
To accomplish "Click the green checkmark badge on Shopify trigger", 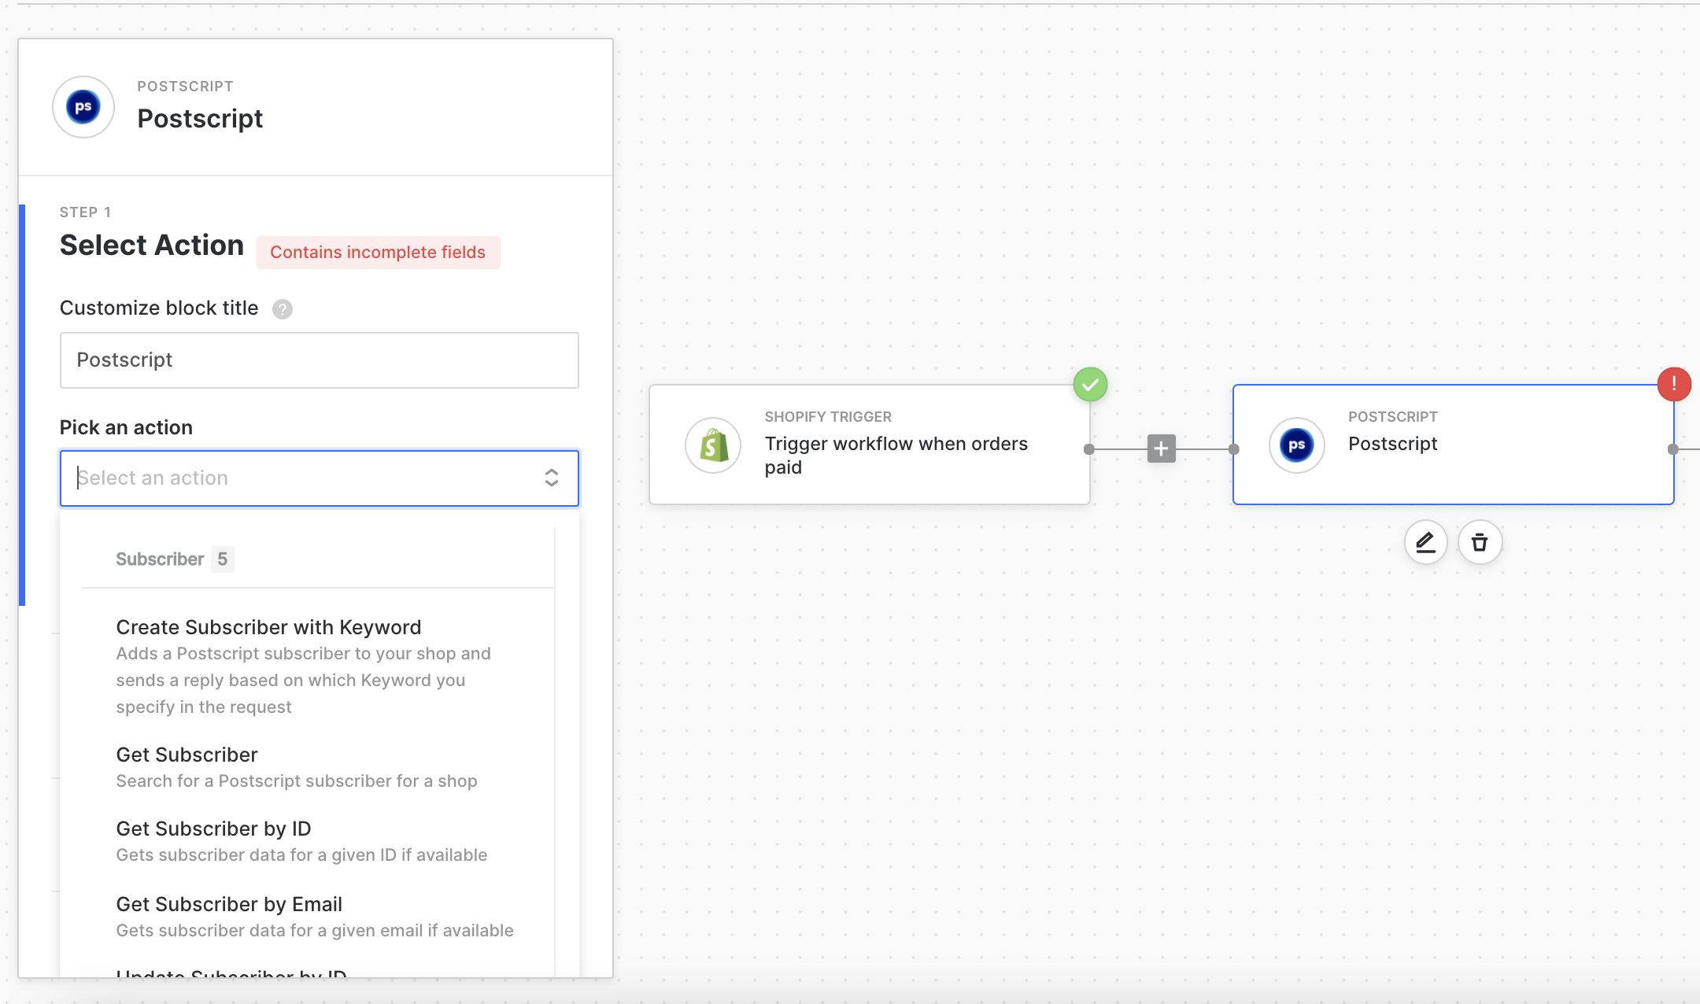I will point(1090,384).
